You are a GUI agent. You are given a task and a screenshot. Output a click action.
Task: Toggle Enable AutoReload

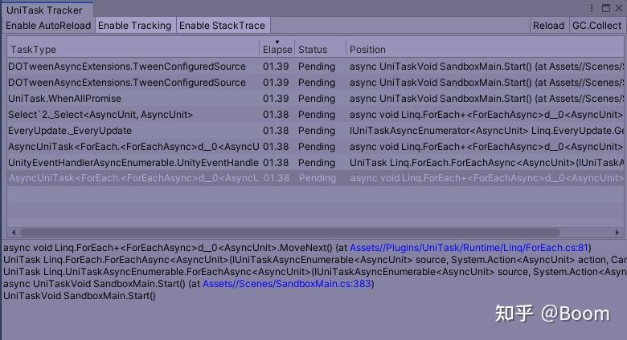pos(48,25)
